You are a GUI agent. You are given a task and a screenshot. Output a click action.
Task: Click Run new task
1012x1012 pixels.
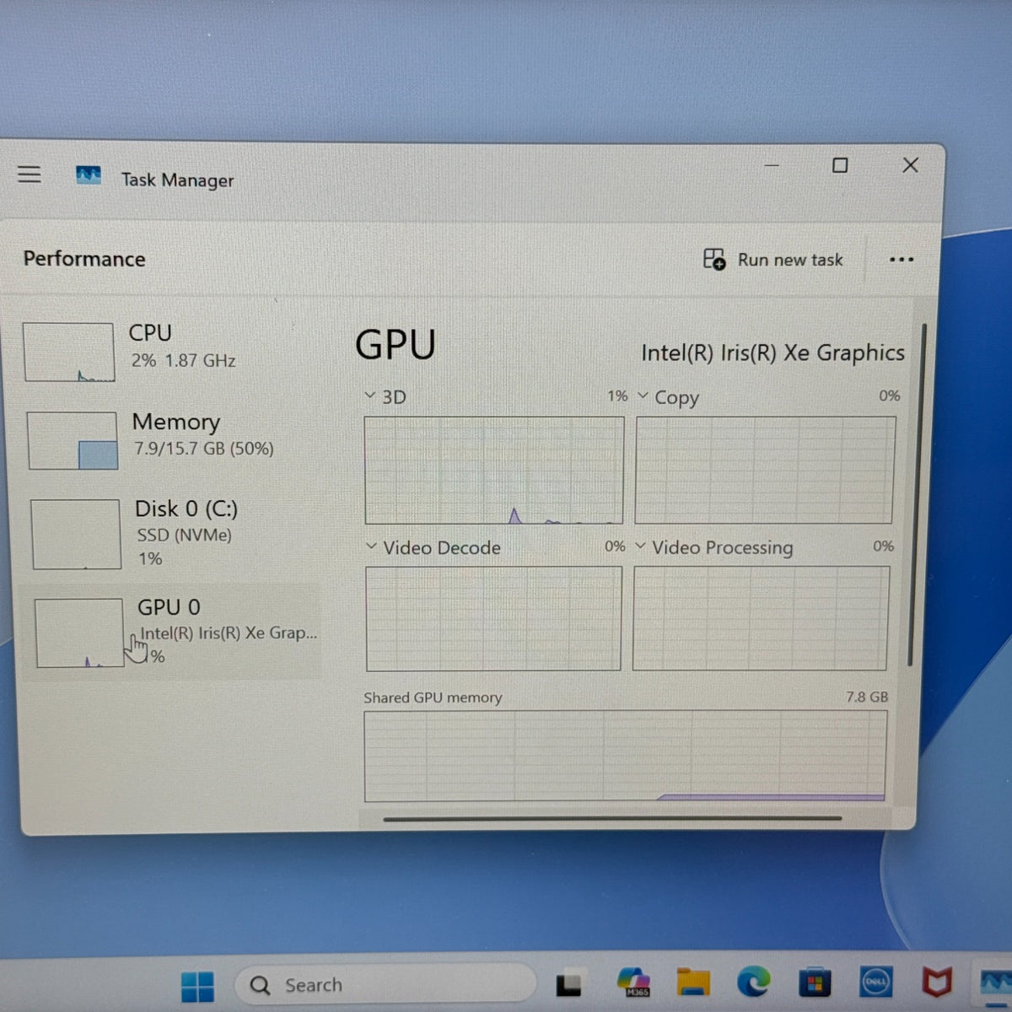[773, 260]
